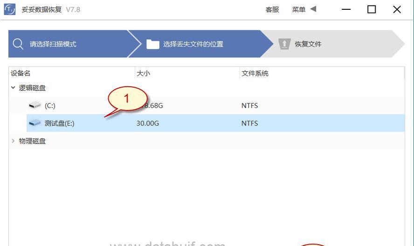The image size is (414, 246).
Task: Open the 菜单 menu
Action: 299,9
